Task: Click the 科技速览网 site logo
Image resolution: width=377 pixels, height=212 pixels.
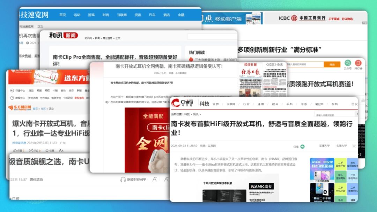Action: point(34,15)
